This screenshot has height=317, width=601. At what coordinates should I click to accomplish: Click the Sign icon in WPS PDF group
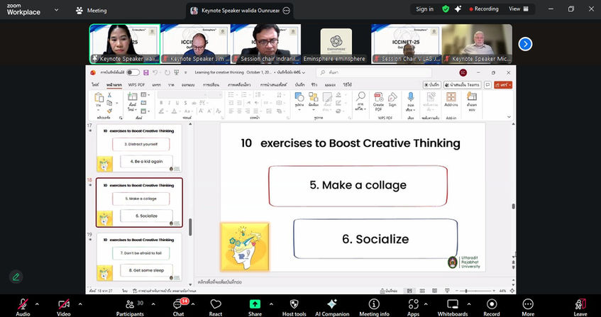[392, 97]
